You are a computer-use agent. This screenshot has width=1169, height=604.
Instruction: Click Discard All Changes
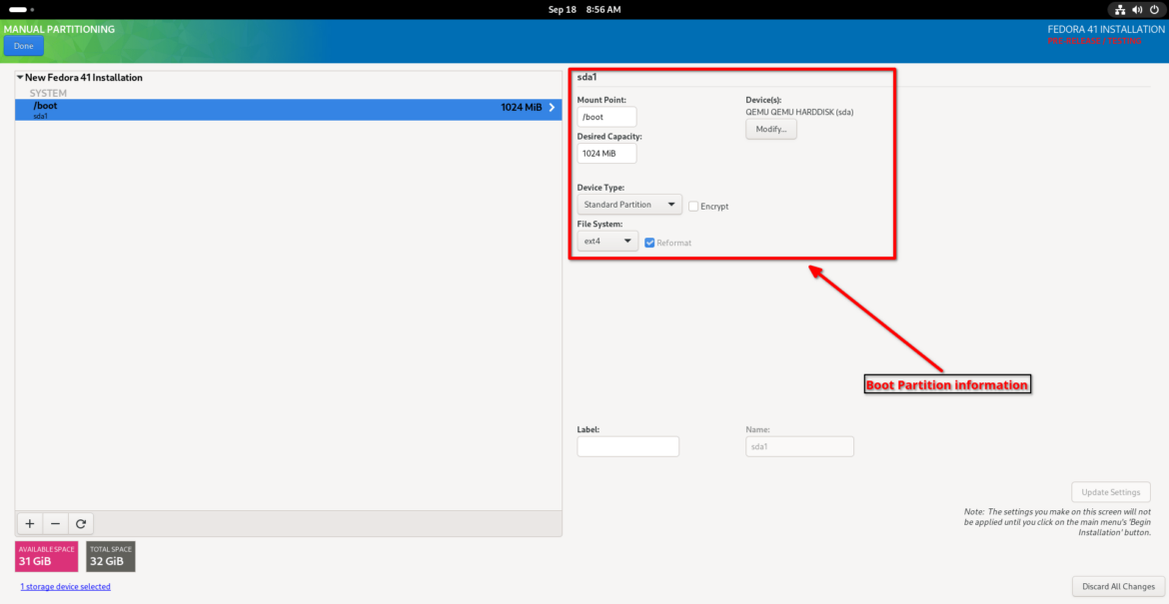1116,586
